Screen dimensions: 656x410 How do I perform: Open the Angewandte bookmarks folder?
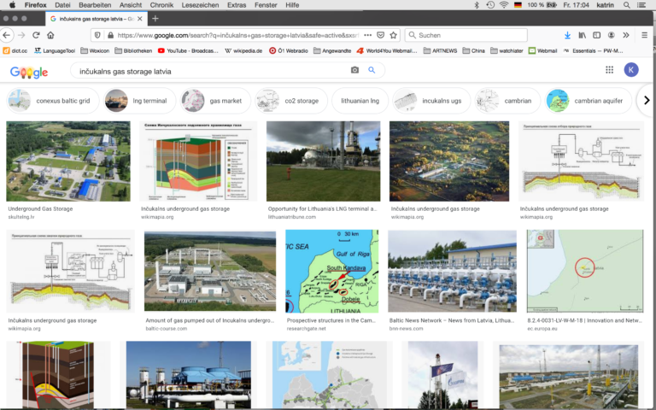(x=332, y=50)
